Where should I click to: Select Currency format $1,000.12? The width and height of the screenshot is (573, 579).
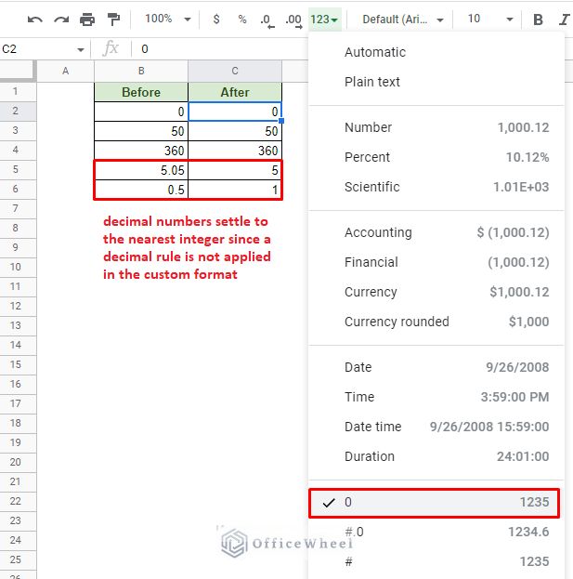click(x=436, y=292)
